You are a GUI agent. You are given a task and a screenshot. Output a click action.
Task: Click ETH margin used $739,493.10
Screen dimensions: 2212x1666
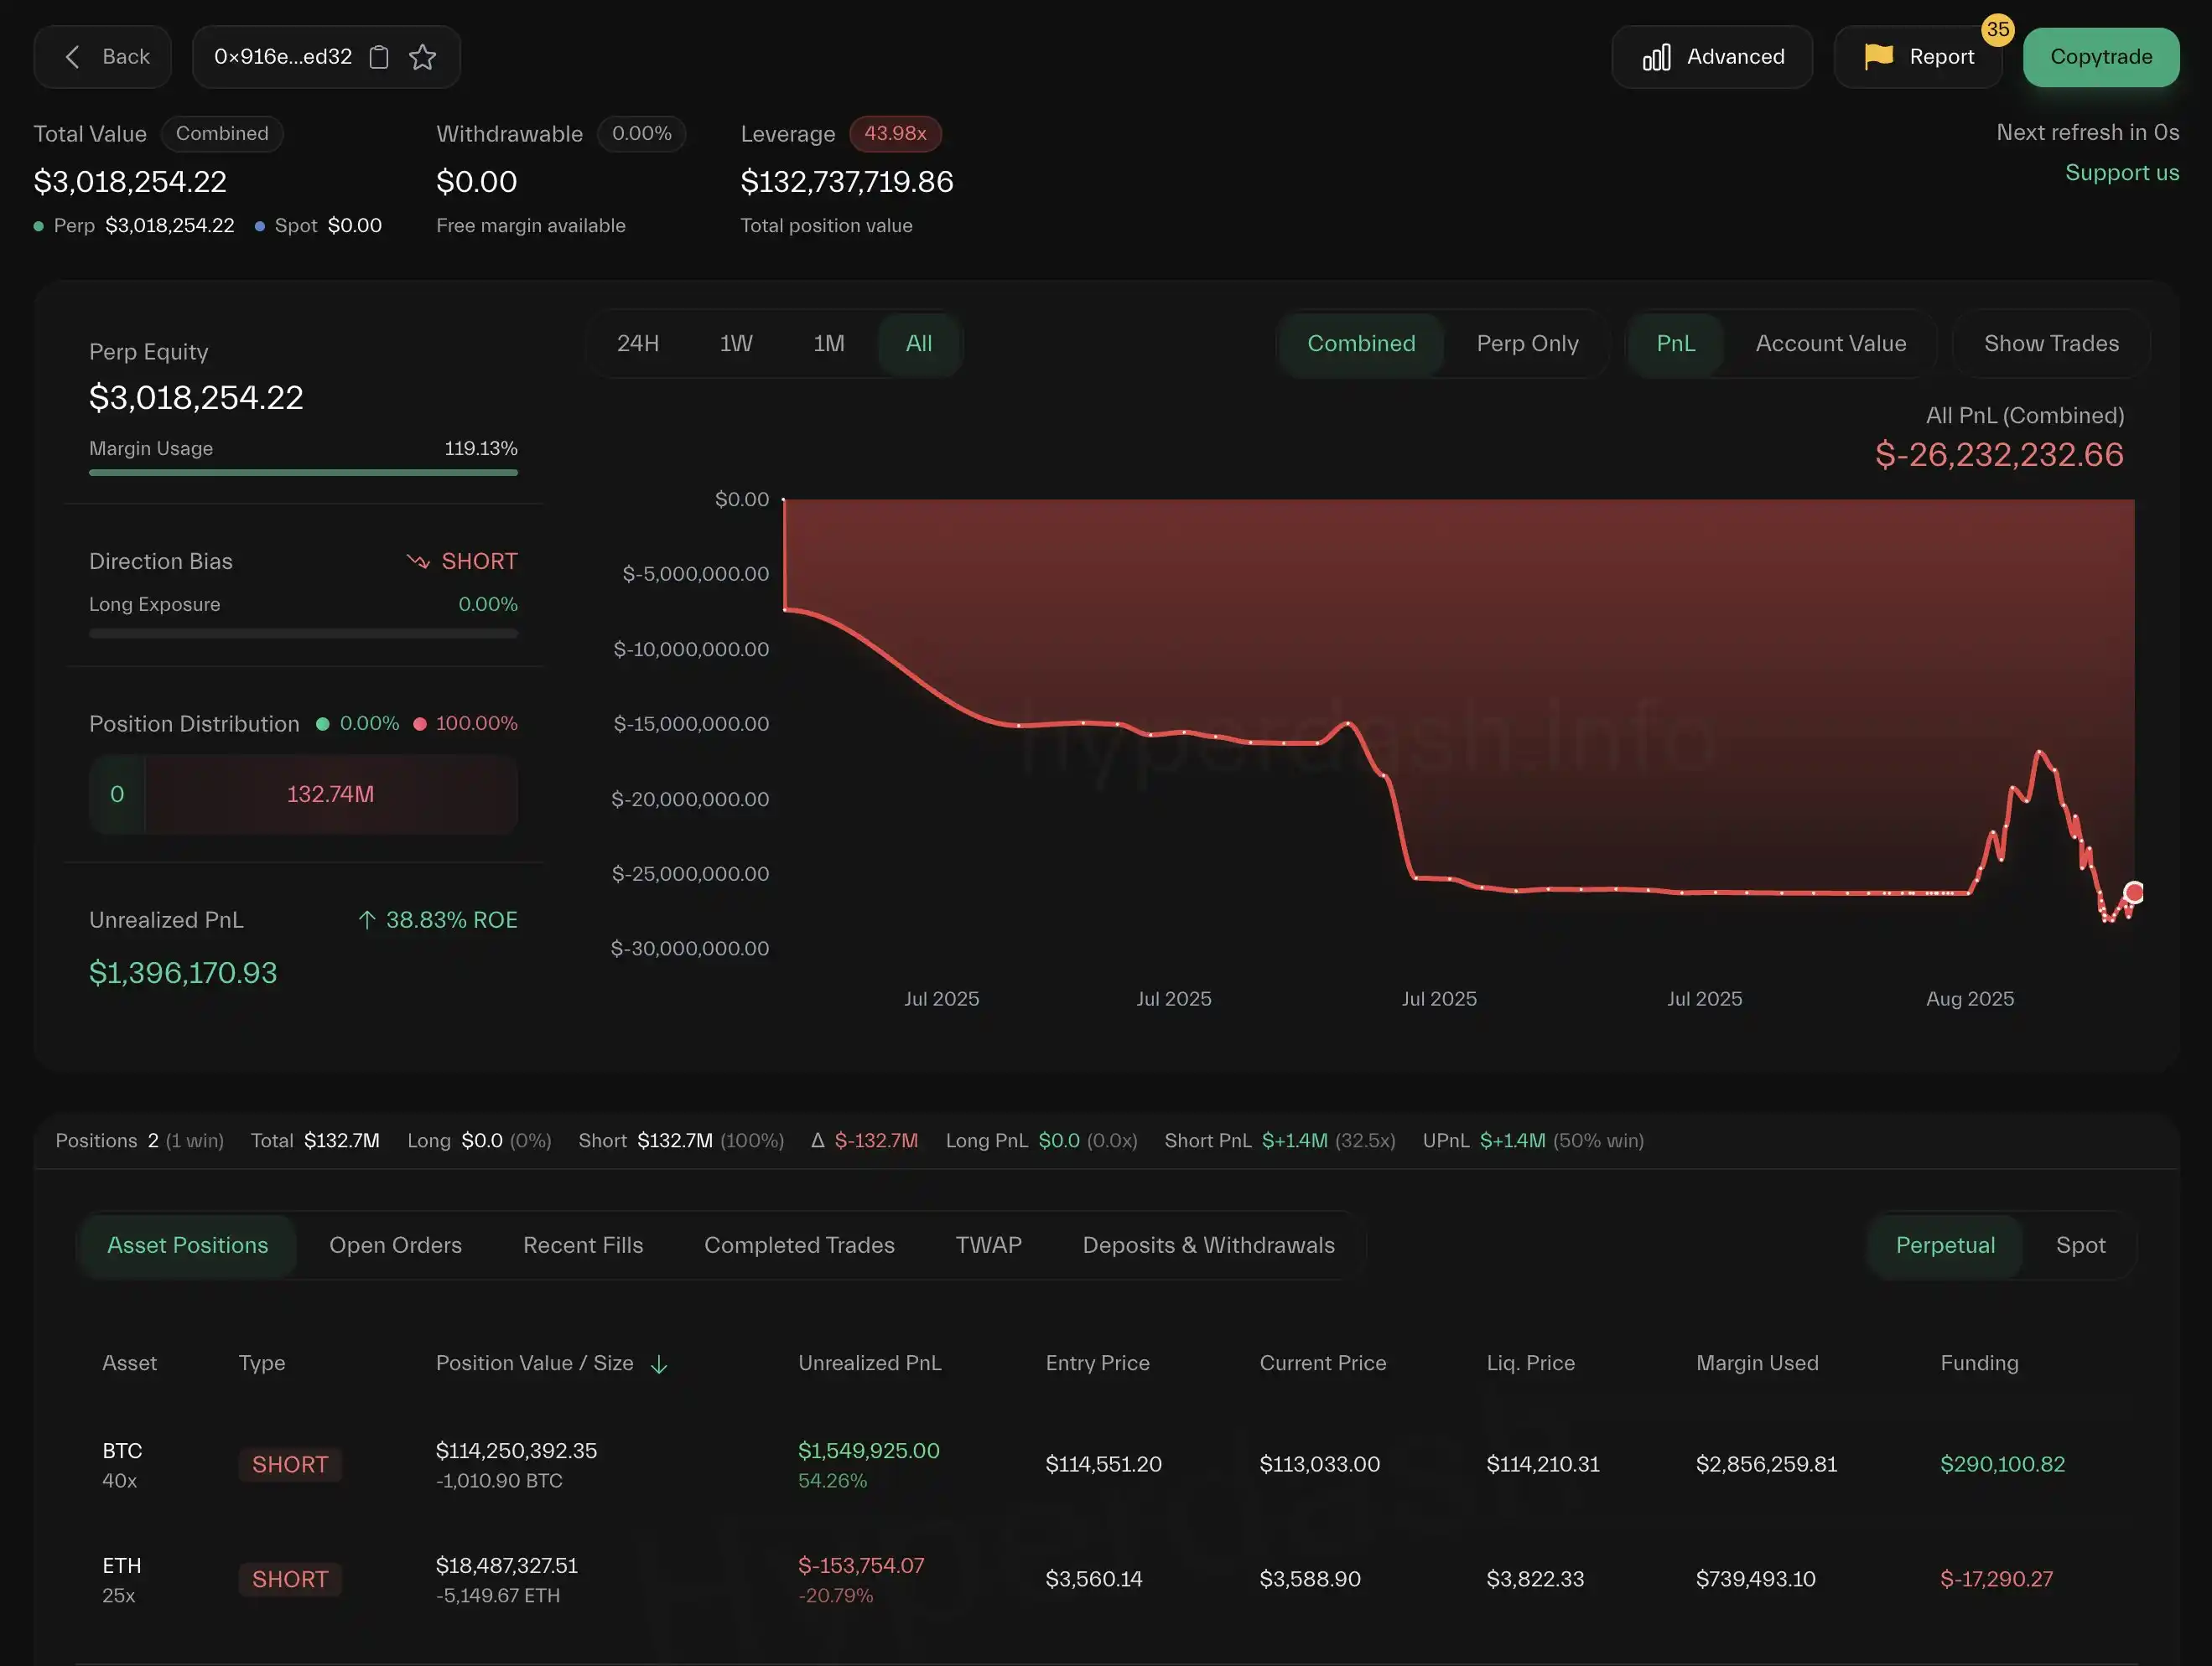(x=1755, y=1579)
